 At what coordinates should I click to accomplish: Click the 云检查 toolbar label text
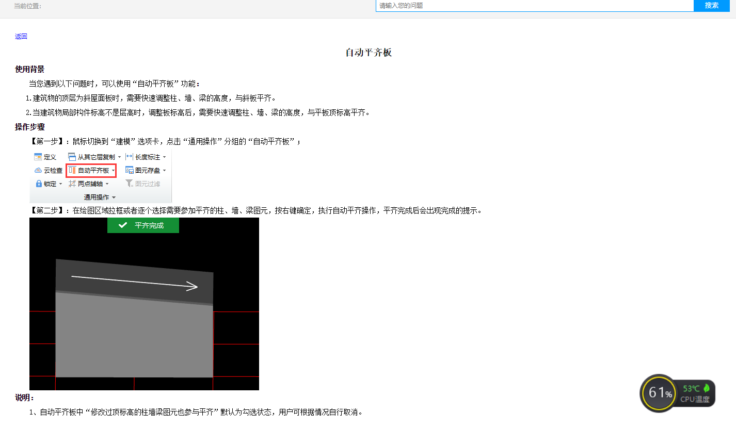(x=53, y=170)
